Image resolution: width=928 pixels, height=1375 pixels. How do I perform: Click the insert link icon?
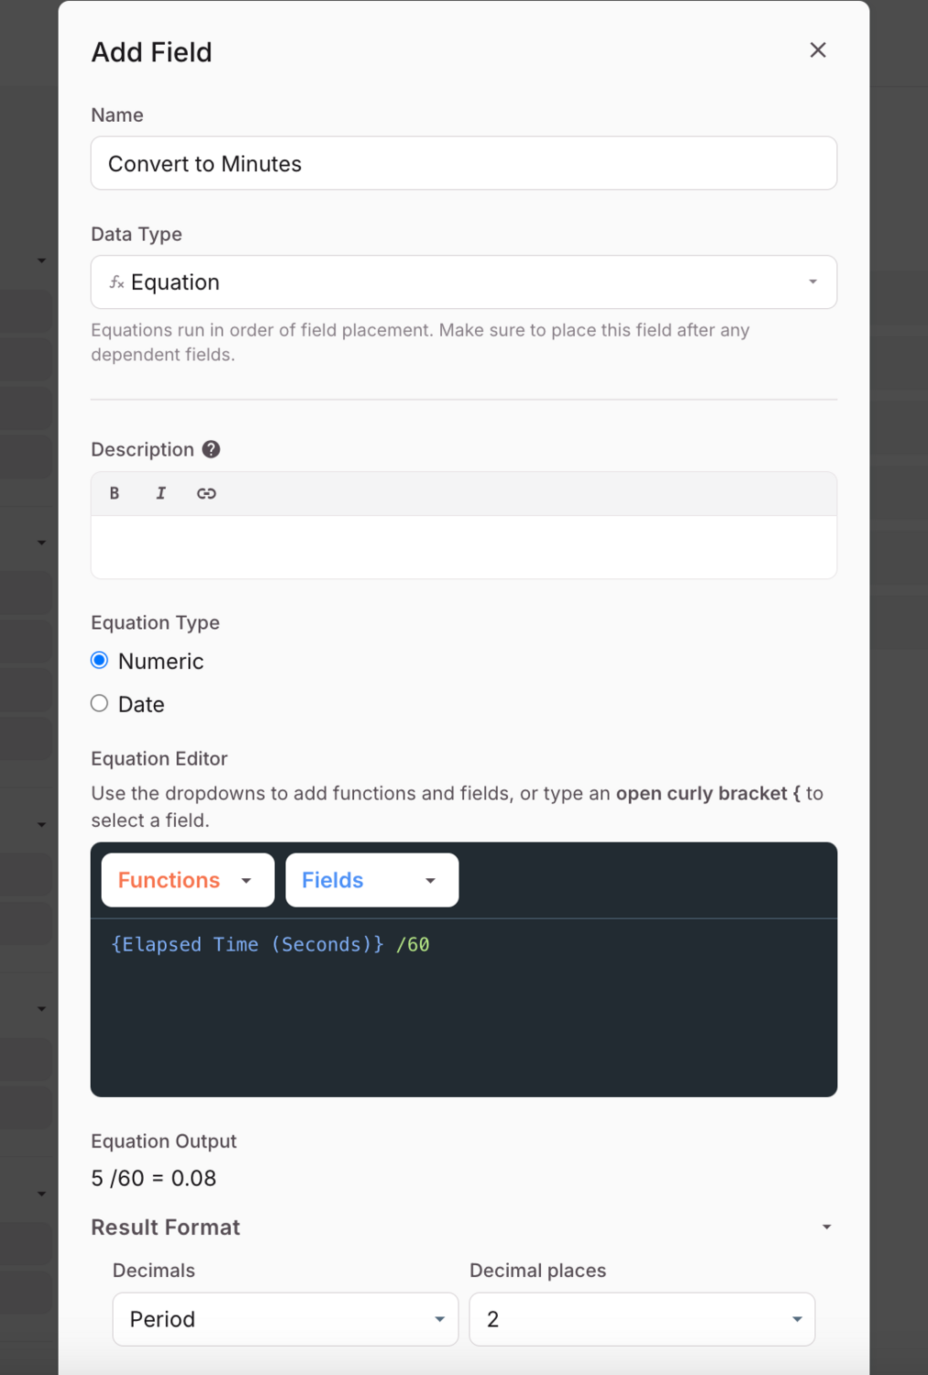coord(206,493)
